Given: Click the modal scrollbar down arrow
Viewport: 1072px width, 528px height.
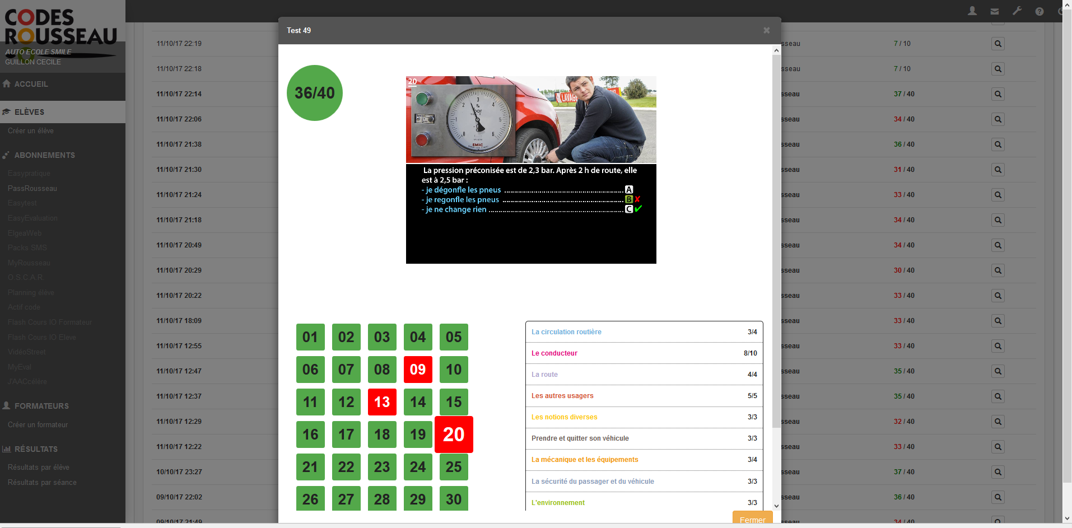Looking at the screenshot, I should coord(776,506).
